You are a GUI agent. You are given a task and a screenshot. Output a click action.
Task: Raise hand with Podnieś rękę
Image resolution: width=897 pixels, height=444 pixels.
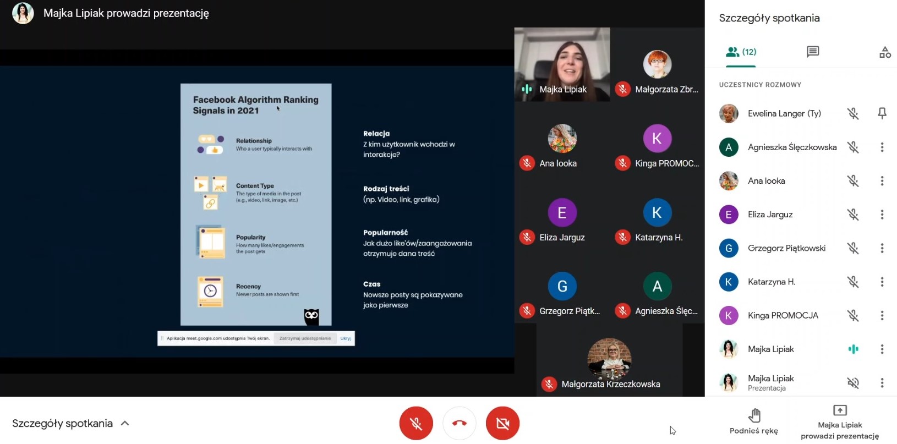tap(754, 422)
